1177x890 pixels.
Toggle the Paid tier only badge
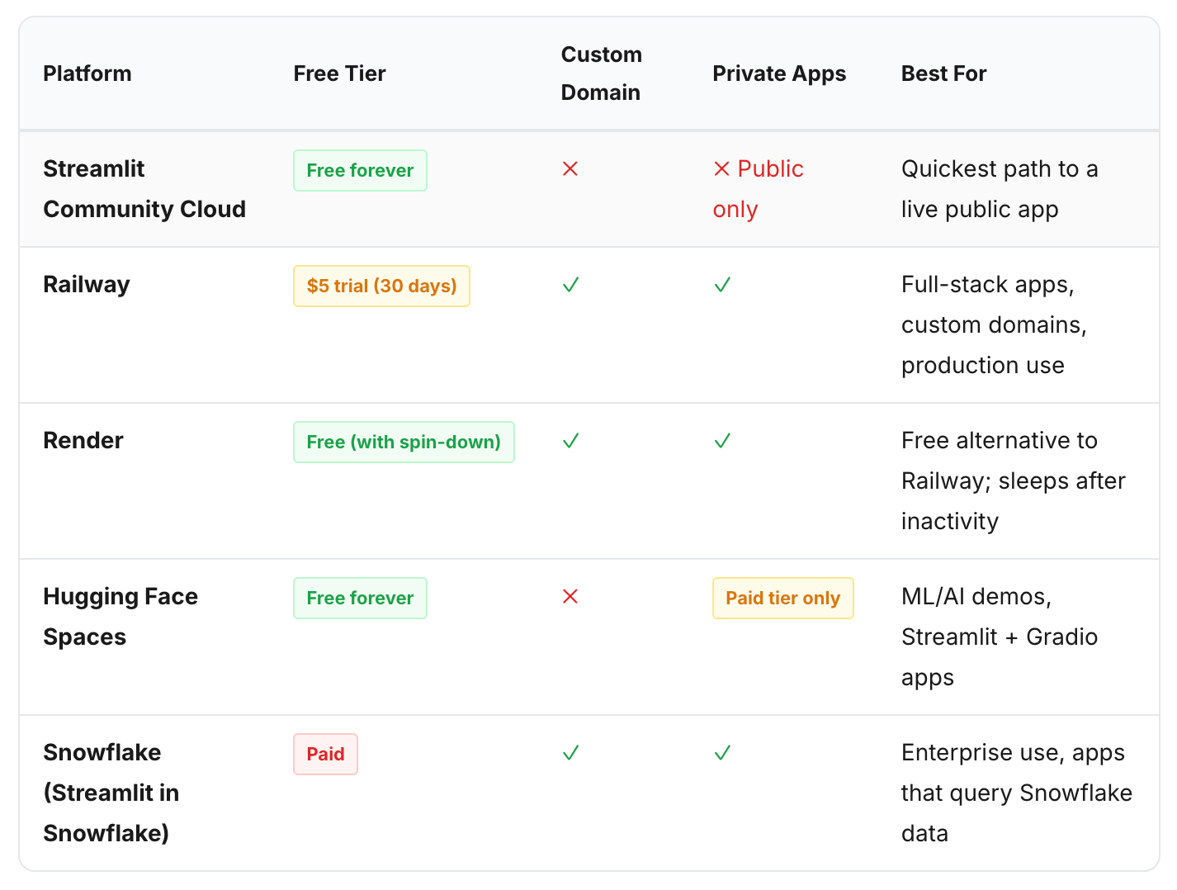click(x=782, y=598)
